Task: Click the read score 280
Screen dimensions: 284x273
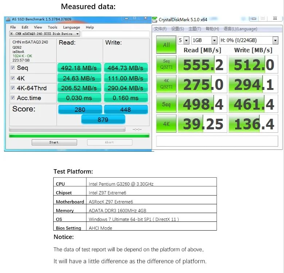Action: click(80, 109)
